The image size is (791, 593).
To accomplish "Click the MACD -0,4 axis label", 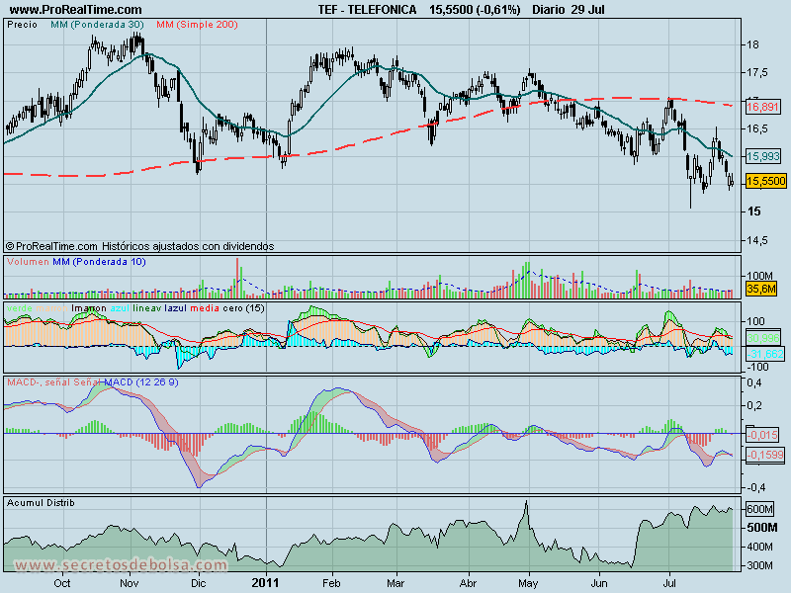I will [x=754, y=487].
